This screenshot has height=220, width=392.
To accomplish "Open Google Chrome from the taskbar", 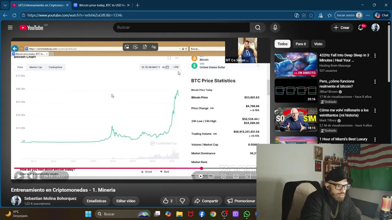I will (213, 214).
